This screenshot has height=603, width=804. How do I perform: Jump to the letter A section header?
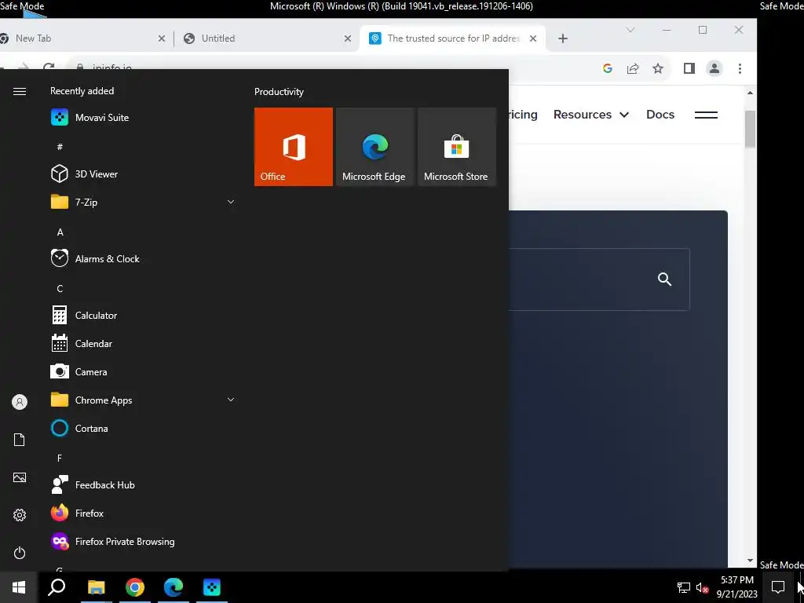pyautogui.click(x=60, y=232)
